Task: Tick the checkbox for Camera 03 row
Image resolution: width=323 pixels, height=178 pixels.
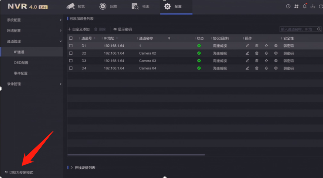Action: (71, 61)
